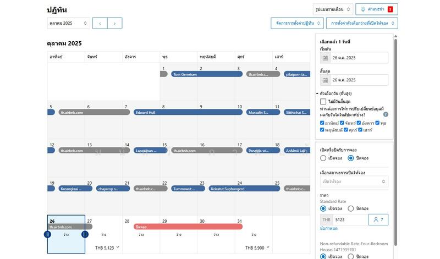The image size is (440, 259).
Task: Open จัดการการตั้งค่าปฏิทิน menu
Action: (x=296, y=23)
